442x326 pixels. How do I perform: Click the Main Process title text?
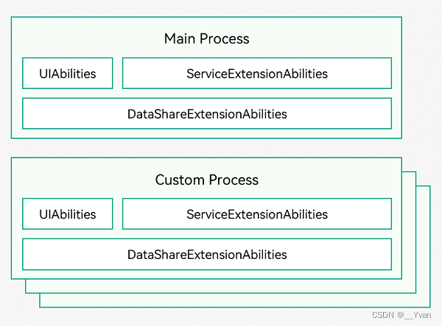206,39
